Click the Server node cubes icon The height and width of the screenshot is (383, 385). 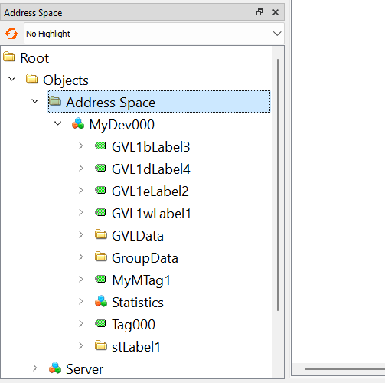[x=55, y=368]
